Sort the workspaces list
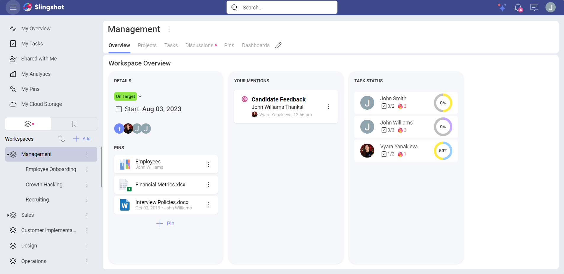564x274 pixels. (62, 139)
